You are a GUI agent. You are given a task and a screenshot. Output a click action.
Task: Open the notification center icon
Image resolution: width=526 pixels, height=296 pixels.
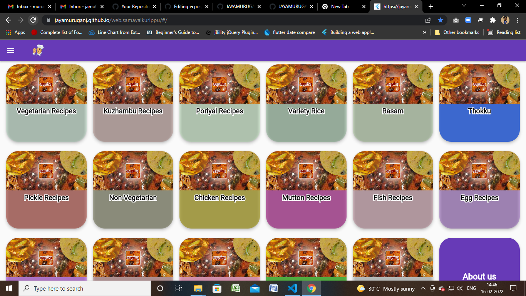point(513,288)
